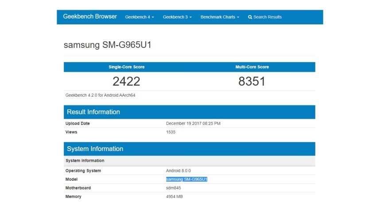380x214 pixels.
Task: Click the Views label
Action: tap(71, 132)
